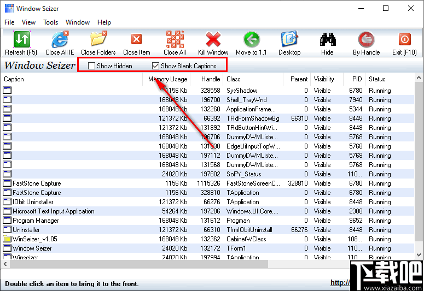Sort by the Parent column header
Viewport: 424px width, 291px height.
pos(297,79)
